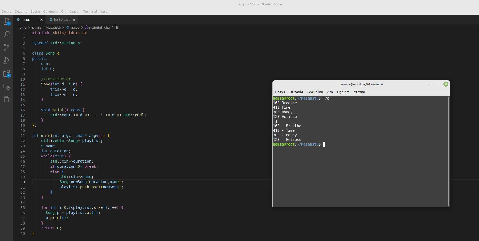
Task: Click the hamza breadcrumb segment
Action: 36,27
